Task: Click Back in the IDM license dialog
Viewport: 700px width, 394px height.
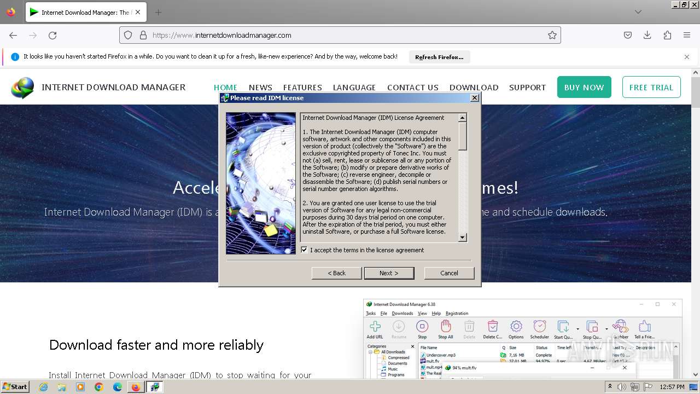Action: pos(336,273)
